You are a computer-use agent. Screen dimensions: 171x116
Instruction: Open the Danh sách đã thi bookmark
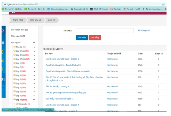pyautogui.click(x=79, y=9)
